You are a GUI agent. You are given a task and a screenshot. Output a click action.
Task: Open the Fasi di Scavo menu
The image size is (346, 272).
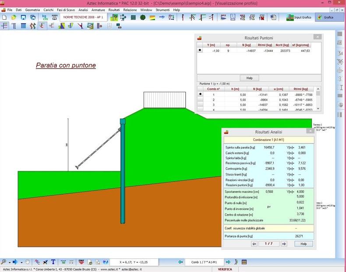tap(64, 10)
